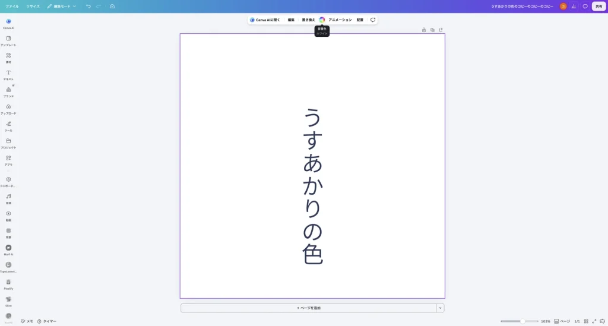Lock the page with the padlock icon
The image size is (608, 326).
click(x=424, y=30)
